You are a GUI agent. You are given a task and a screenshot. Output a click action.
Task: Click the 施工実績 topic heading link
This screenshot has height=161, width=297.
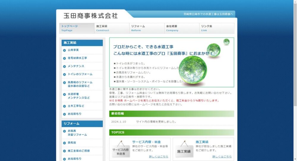[x=202, y=142]
